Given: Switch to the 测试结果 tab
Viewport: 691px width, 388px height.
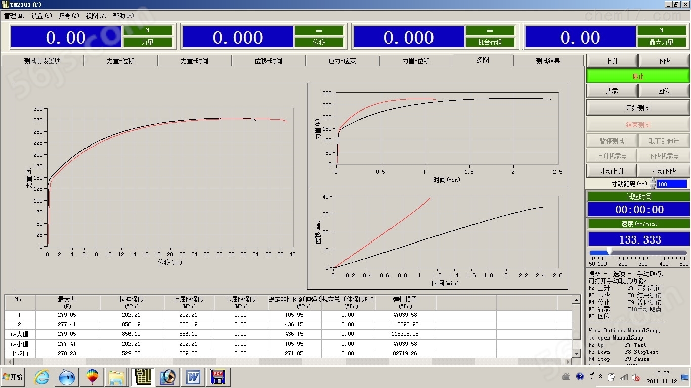Looking at the screenshot, I should coord(548,61).
